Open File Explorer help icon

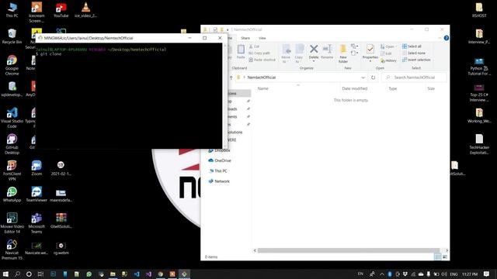coord(446,38)
